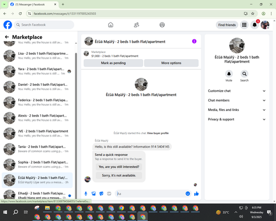
Task: Open the Lisa conversation
Action: point(37,56)
